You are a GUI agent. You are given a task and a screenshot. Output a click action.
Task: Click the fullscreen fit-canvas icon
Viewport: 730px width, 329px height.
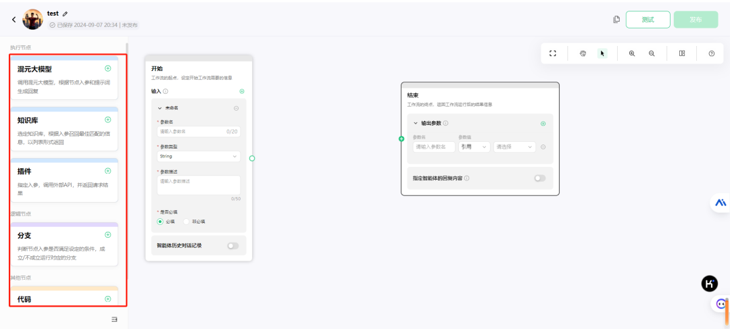click(553, 53)
